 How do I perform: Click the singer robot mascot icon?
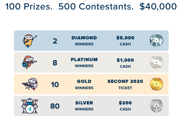29,41
